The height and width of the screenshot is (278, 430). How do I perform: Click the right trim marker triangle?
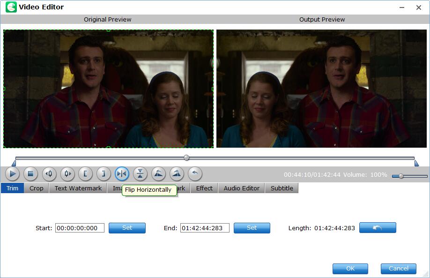[416, 163]
